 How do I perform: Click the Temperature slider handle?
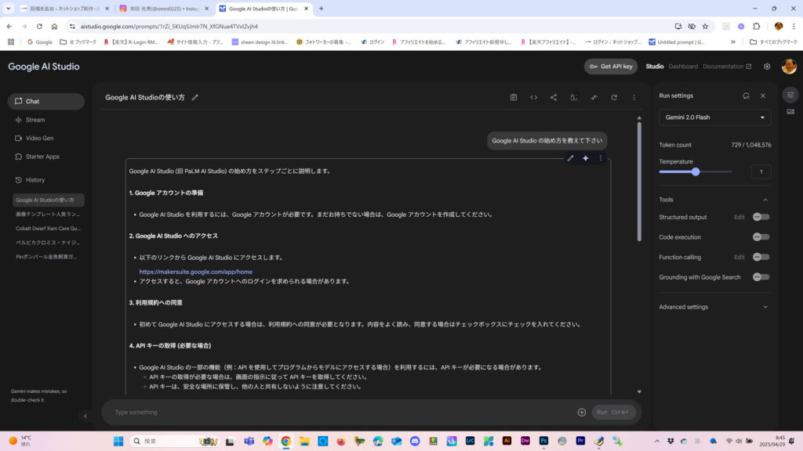[696, 171]
